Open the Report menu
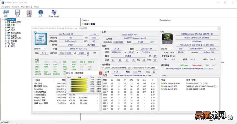 [x=15, y=7]
